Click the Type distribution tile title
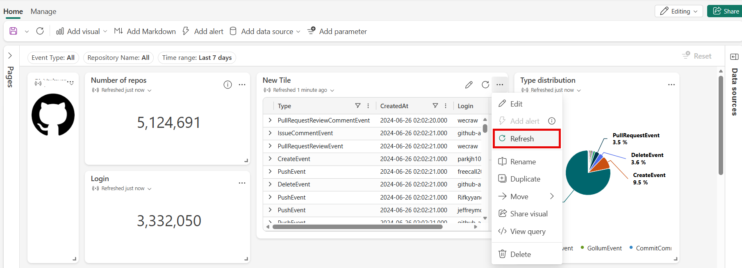Screen dimensions: 742x268 click(x=548, y=80)
